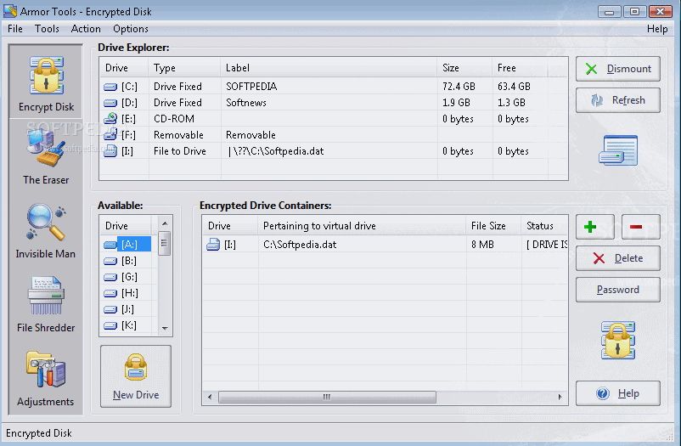The height and width of the screenshot is (446, 681).
Task: Select the F: removable drive icon
Action: (x=110, y=134)
